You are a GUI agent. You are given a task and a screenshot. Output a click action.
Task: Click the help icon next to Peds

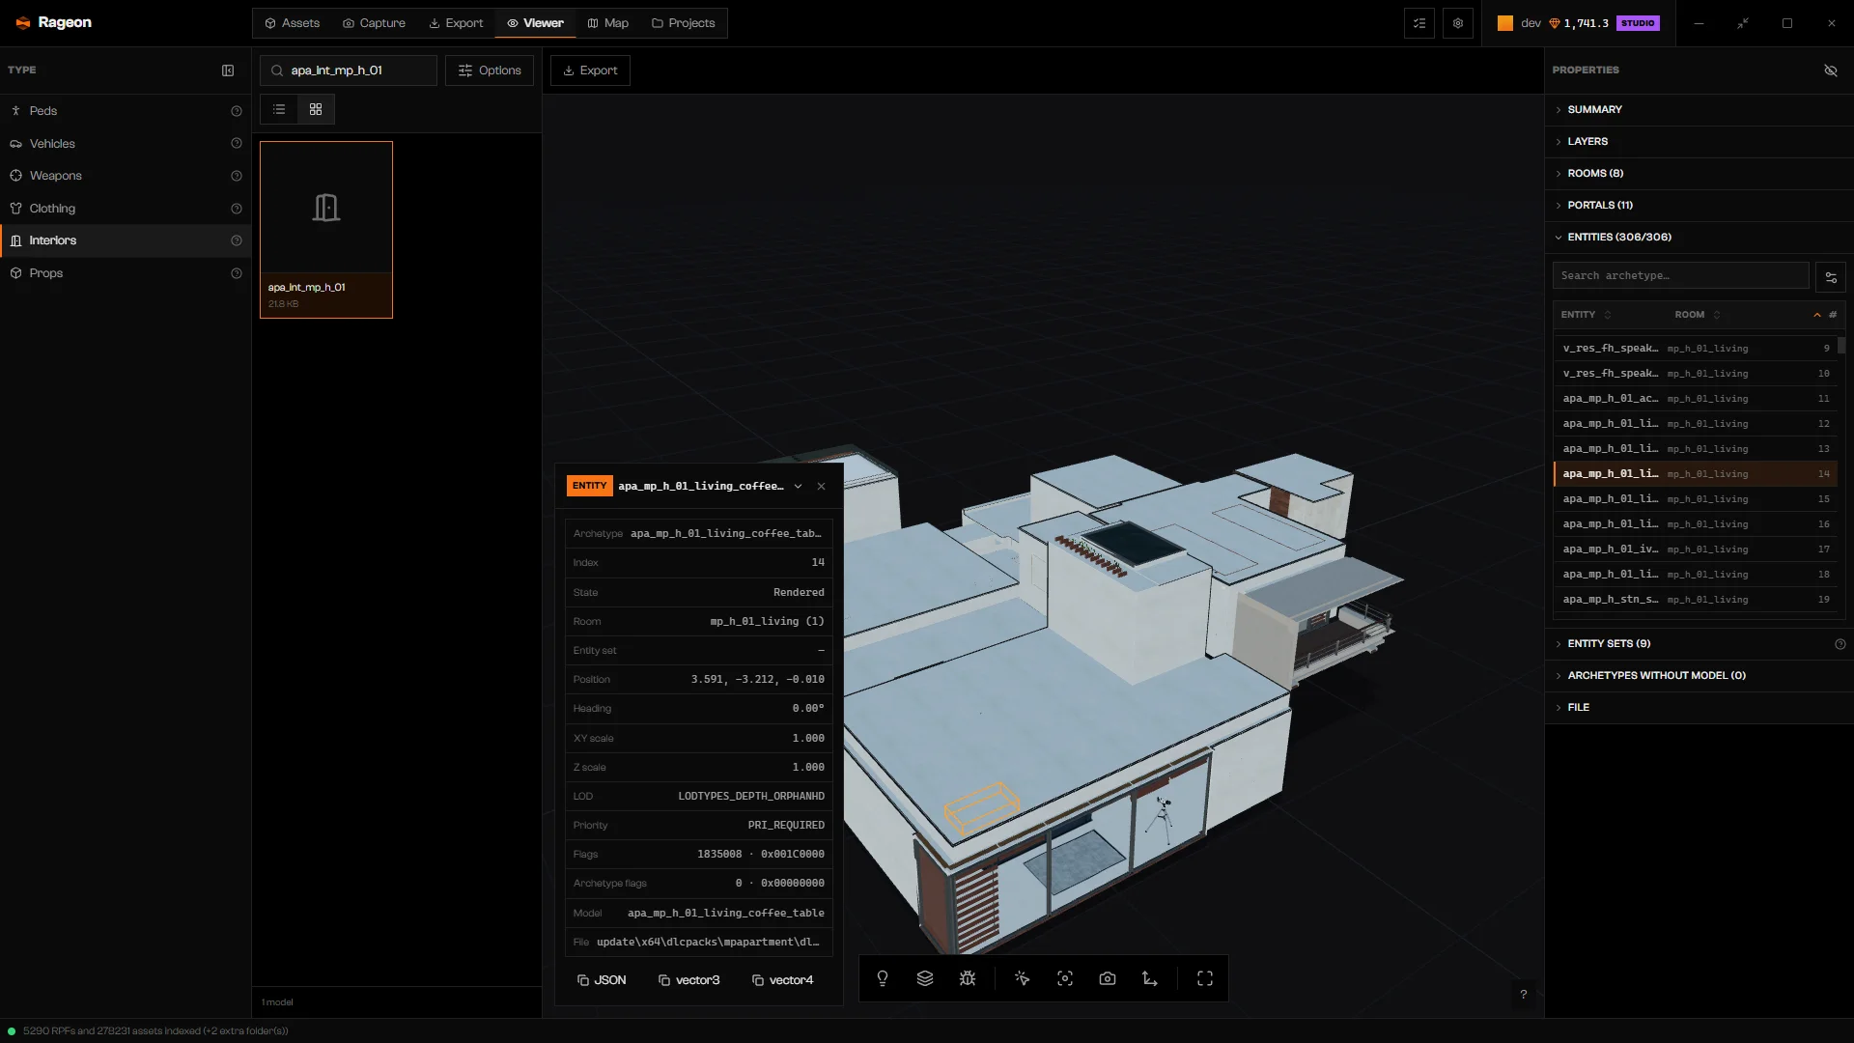pyautogui.click(x=237, y=111)
